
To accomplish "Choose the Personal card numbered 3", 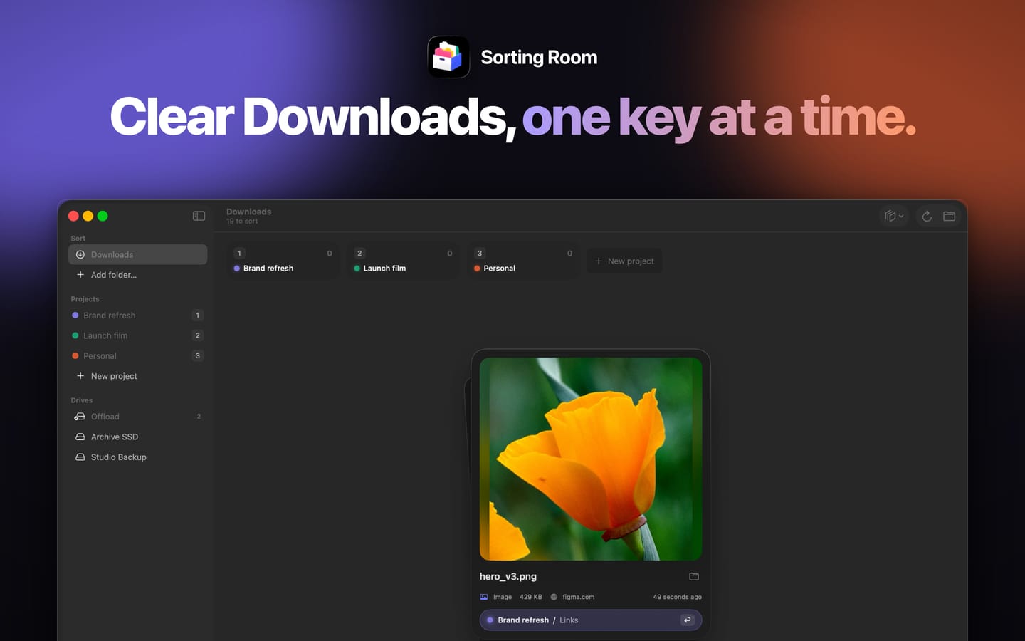I will tap(523, 261).
